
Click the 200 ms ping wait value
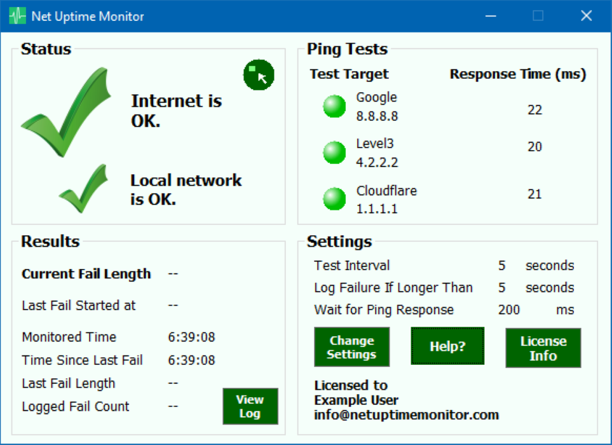[509, 310]
